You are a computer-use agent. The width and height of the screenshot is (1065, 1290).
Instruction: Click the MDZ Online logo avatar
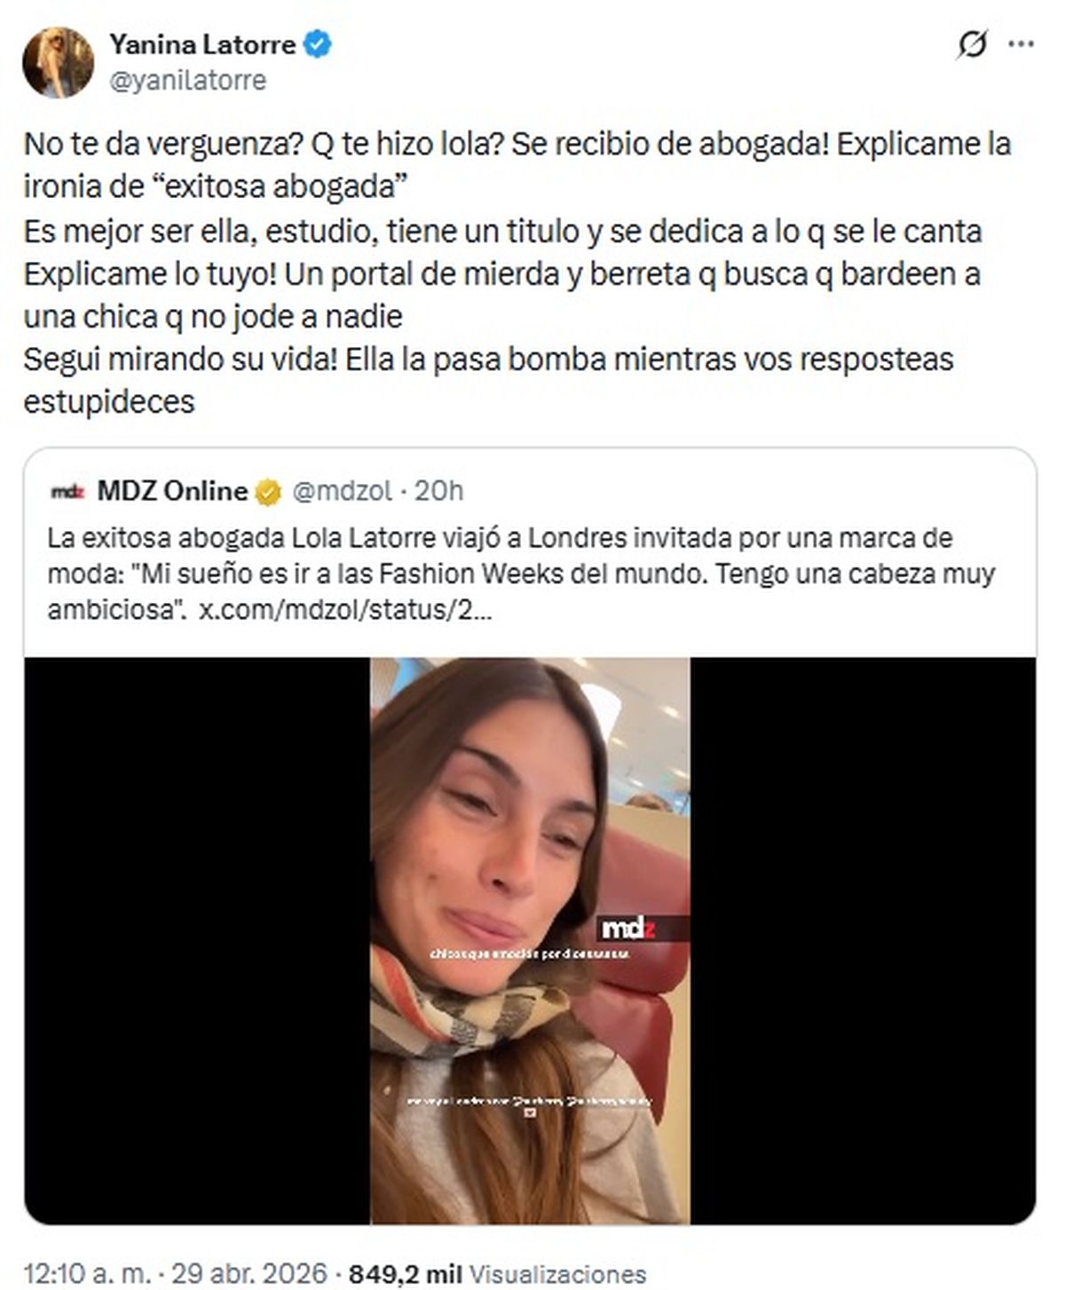pyautogui.click(x=67, y=491)
